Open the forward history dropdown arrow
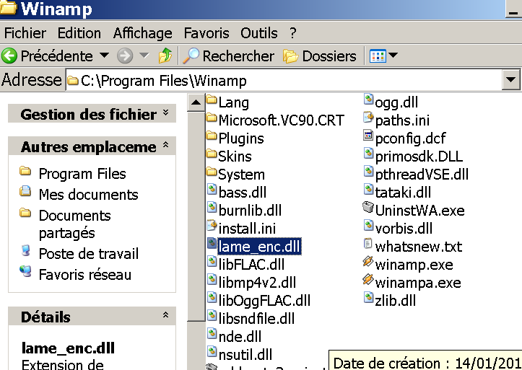The width and height of the screenshot is (522, 370). (144, 56)
